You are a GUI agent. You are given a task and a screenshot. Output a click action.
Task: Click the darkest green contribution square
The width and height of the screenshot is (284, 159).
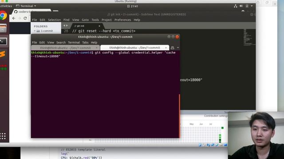coord(220,140)
